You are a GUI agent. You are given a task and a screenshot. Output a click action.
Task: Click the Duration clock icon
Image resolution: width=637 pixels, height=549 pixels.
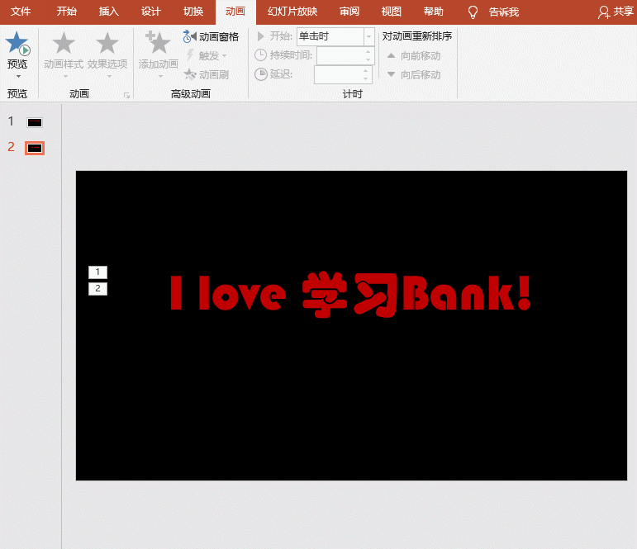260,54
